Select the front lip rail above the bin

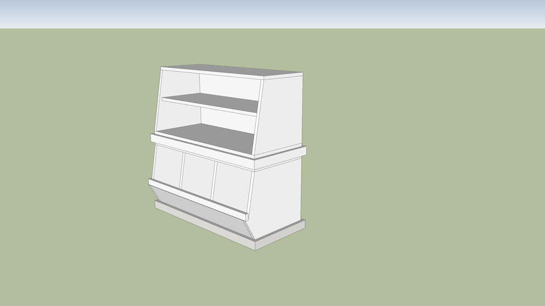(x=198, y=195)
